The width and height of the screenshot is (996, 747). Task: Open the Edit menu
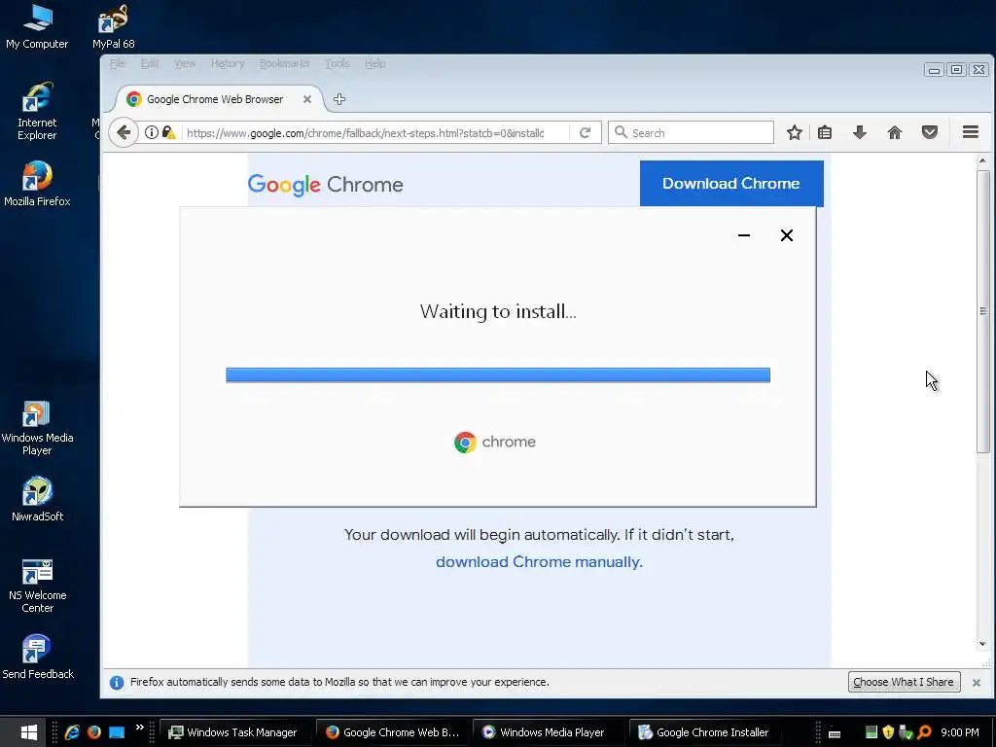click(150, 63)
